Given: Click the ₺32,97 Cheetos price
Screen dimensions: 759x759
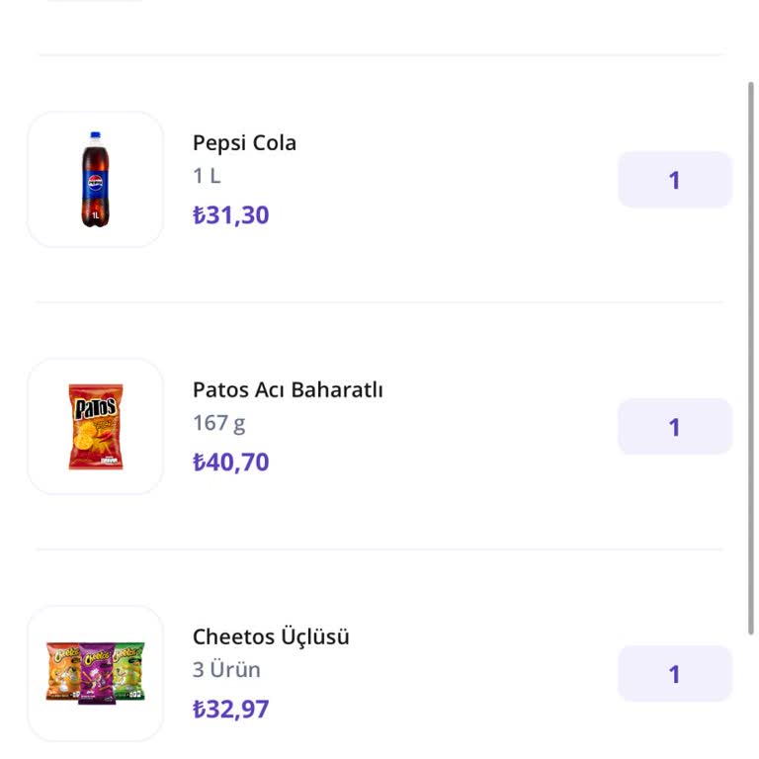Looking at the screenshot, I should click(230, 710).
